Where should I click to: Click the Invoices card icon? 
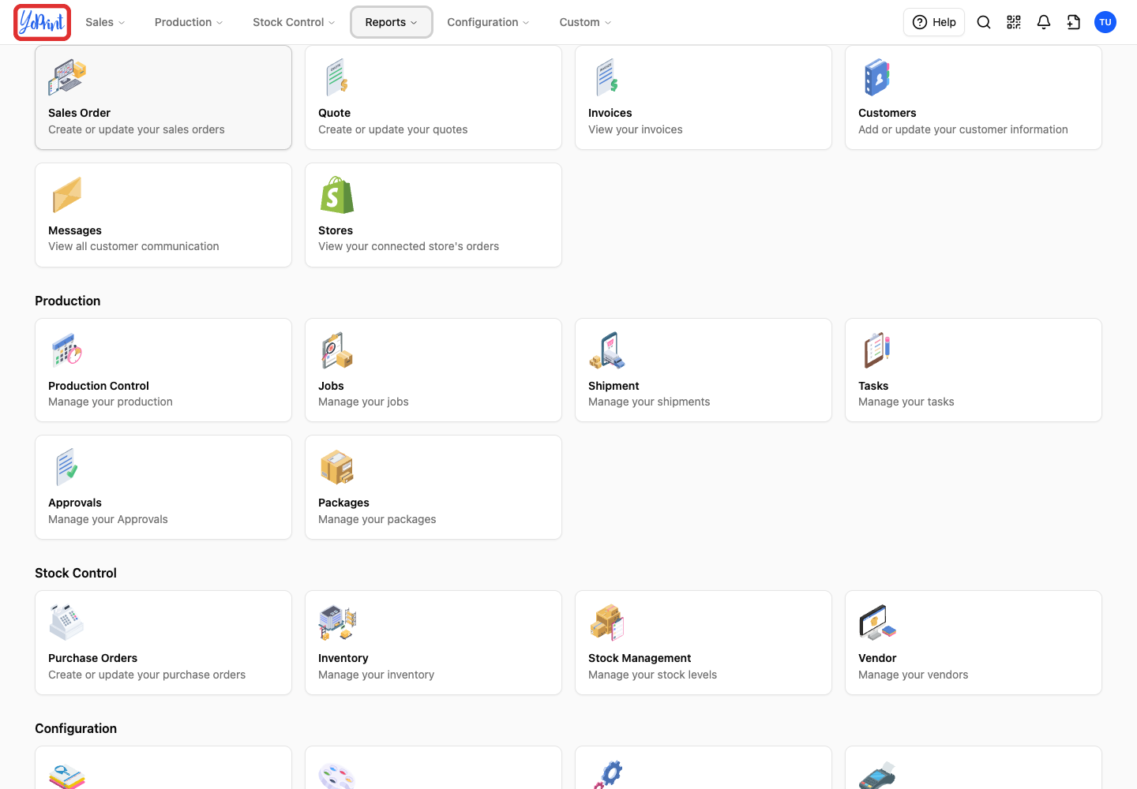click(x=607, y=77)
